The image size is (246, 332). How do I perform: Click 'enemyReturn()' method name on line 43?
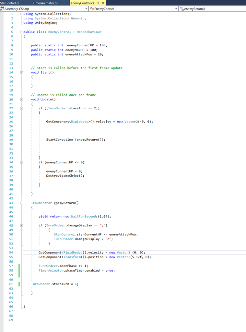[x=66, y=203]
